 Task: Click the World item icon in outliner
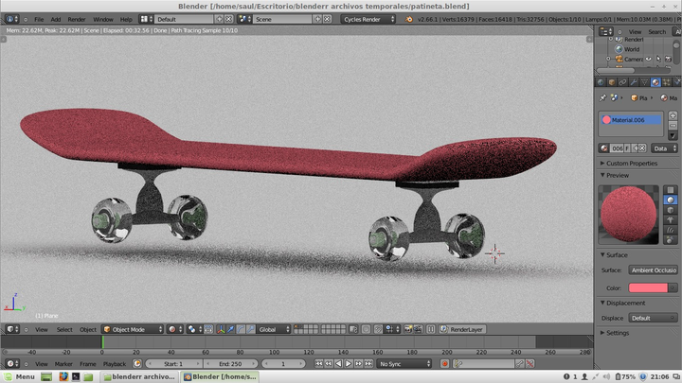click(x=618, y=49)
